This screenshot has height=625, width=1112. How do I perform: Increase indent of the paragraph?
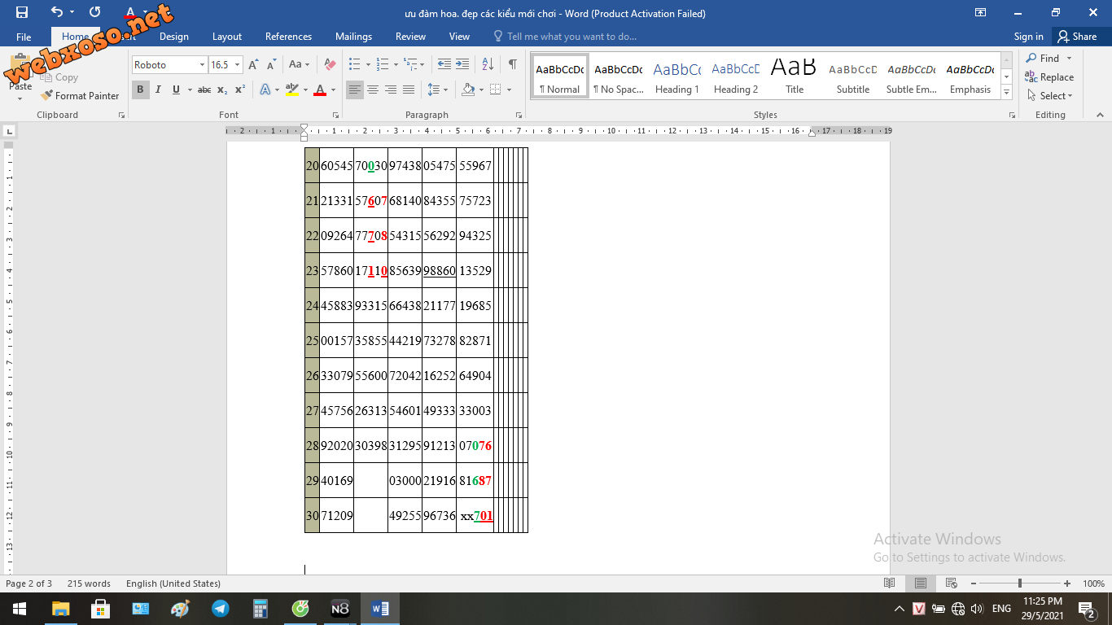pos(462,64)
